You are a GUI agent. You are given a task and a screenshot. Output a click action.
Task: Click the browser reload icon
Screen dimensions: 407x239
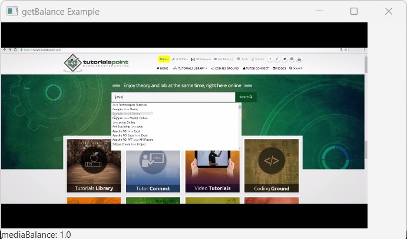[15, 50]
